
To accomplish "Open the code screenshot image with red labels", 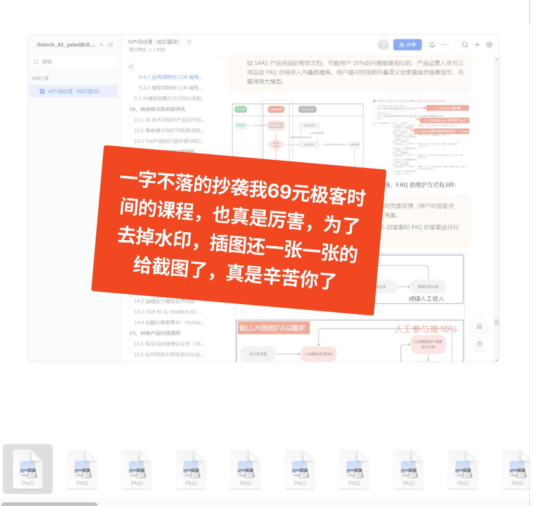I will (421, 136).
